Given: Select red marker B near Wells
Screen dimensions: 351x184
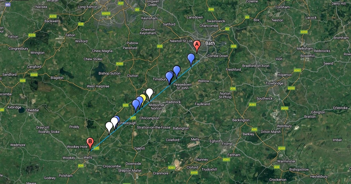Looking at the screenshot, I should 90,144.
